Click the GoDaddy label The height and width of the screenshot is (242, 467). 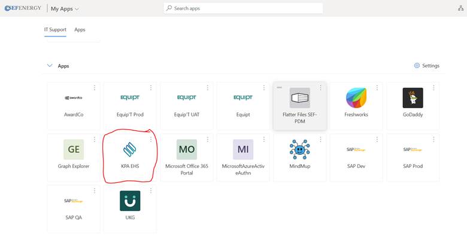tap(413, 115)
